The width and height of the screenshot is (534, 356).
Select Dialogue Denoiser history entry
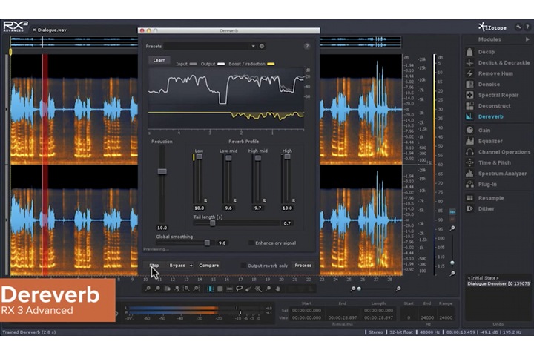pos(498,283)
